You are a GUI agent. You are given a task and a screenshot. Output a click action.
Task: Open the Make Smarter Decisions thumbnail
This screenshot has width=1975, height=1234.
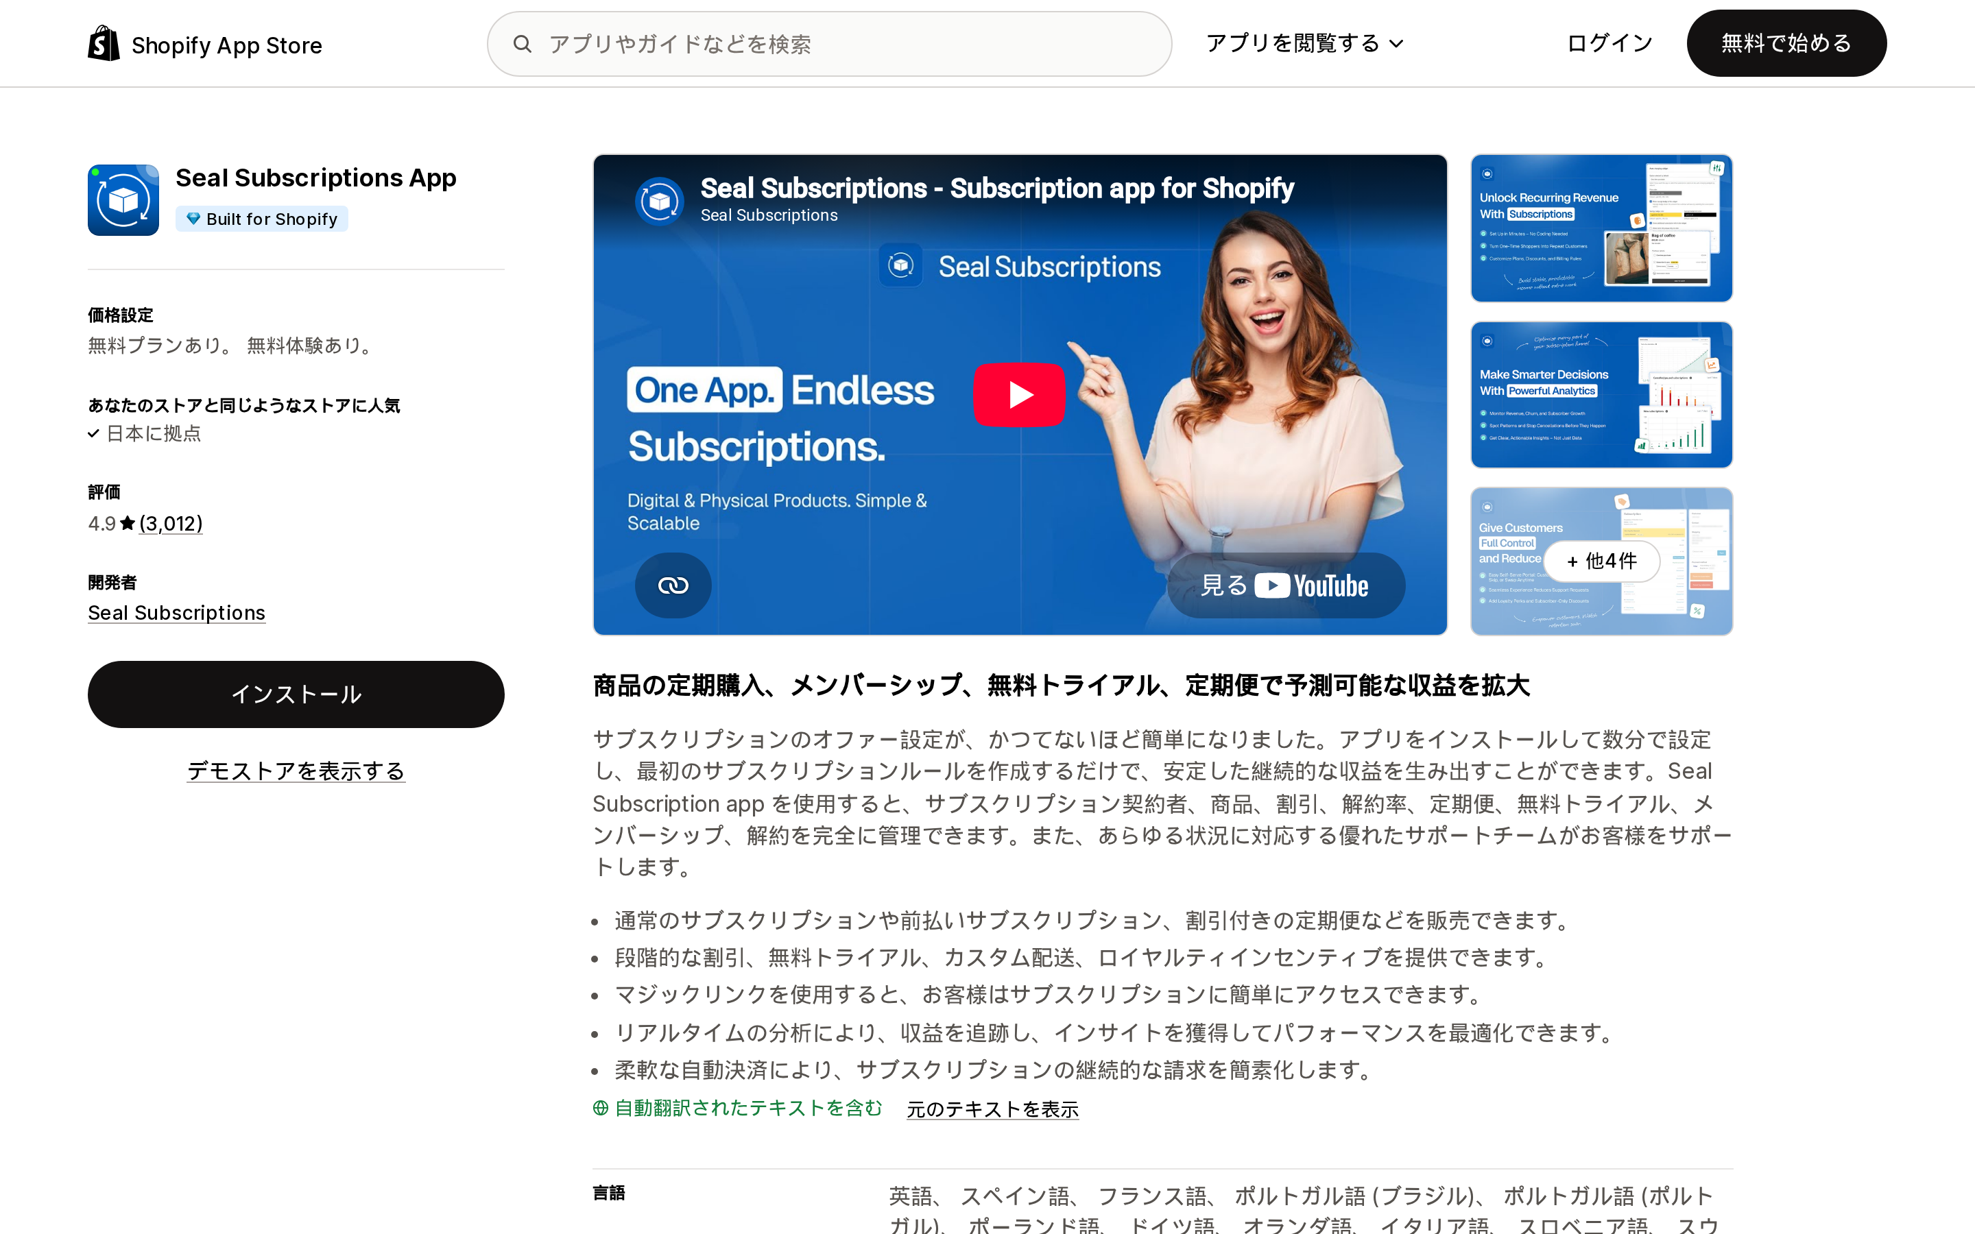coord(1601,395)
